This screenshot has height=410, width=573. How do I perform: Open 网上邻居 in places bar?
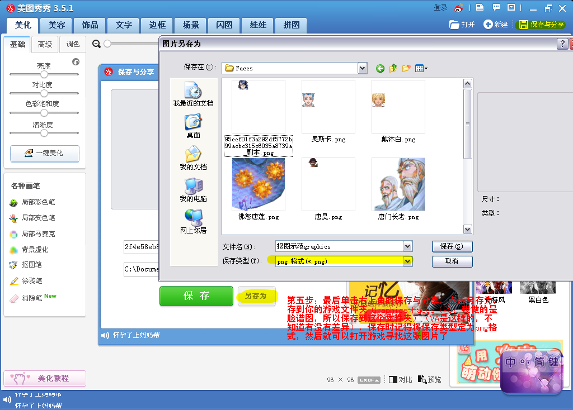coord(193,221)
